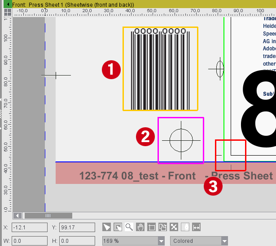Select the register crosshair mark in magenta box

pos(181,140)
